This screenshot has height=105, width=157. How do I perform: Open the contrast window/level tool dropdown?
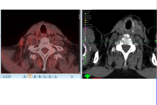point(40,76)
